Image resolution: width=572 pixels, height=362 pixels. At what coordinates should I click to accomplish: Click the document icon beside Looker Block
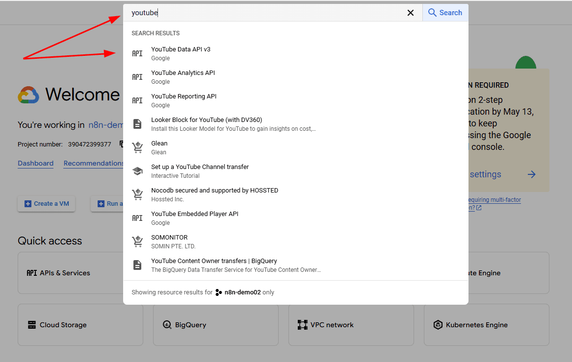(x=137, y=124)
